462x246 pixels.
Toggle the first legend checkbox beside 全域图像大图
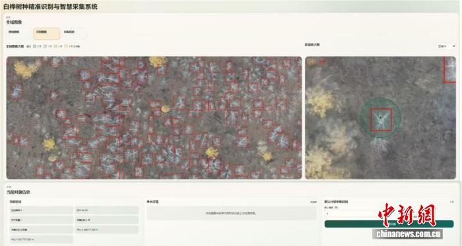tap(34, 46)
